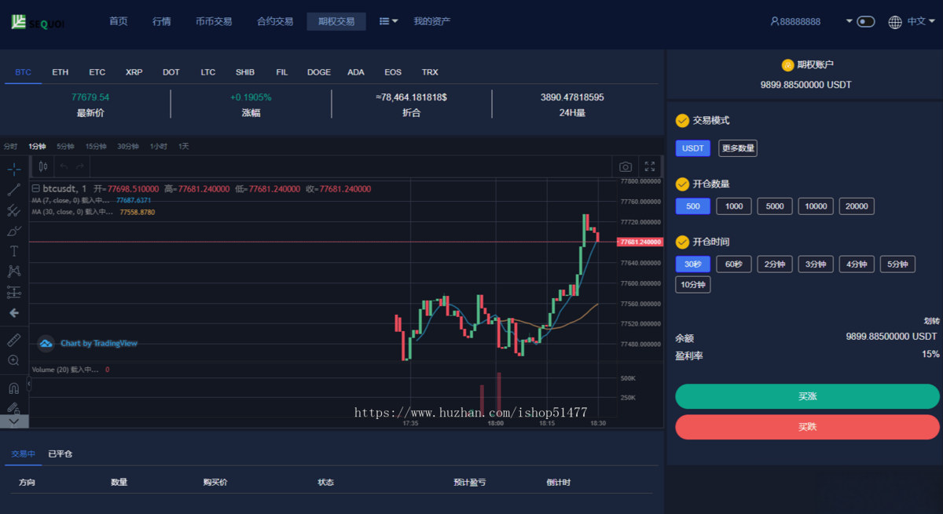Click the back arrow icon in chart toolbar
943x514 pixels.
[x=14, y=312]
